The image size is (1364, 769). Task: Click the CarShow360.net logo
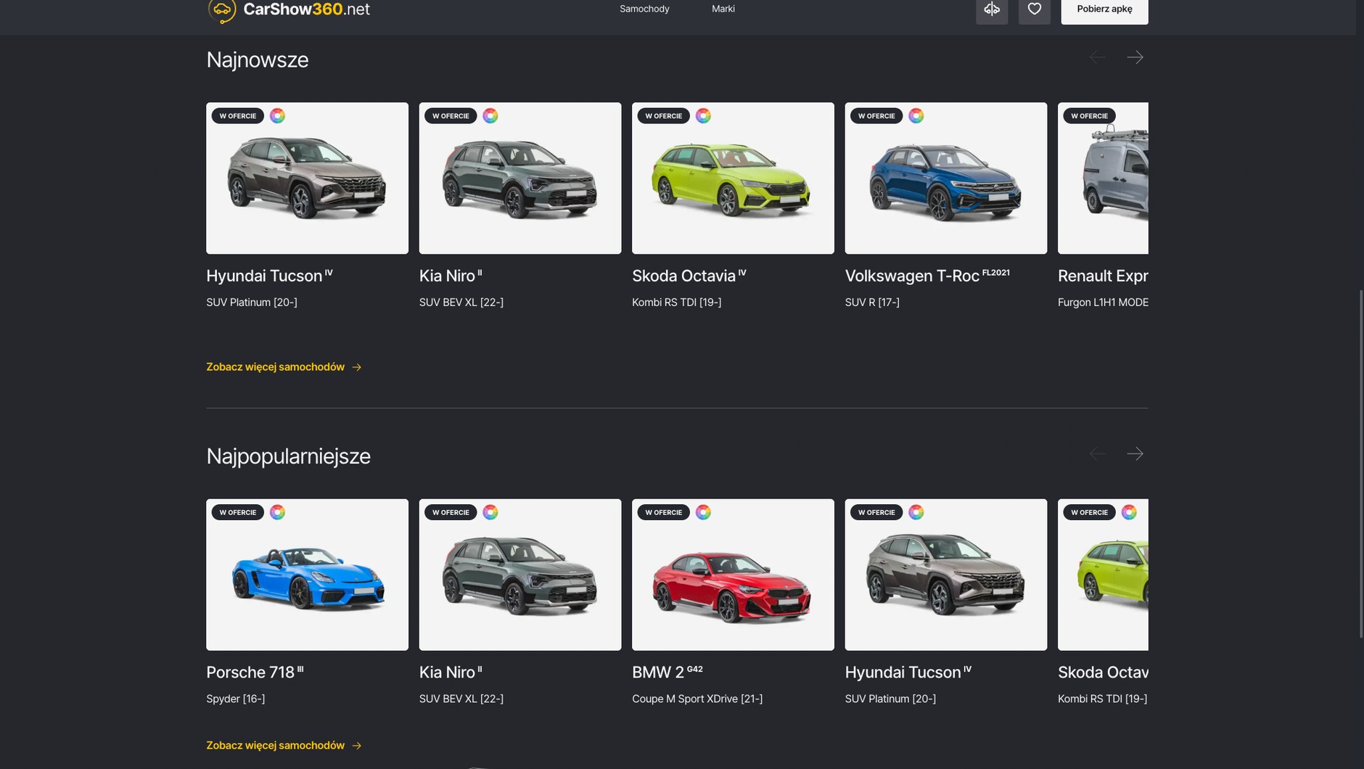(289, 10)
